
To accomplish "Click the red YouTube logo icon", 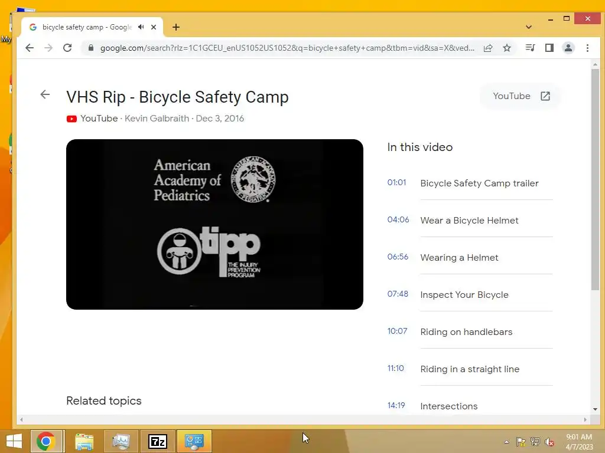I will [x=71, y=119].
